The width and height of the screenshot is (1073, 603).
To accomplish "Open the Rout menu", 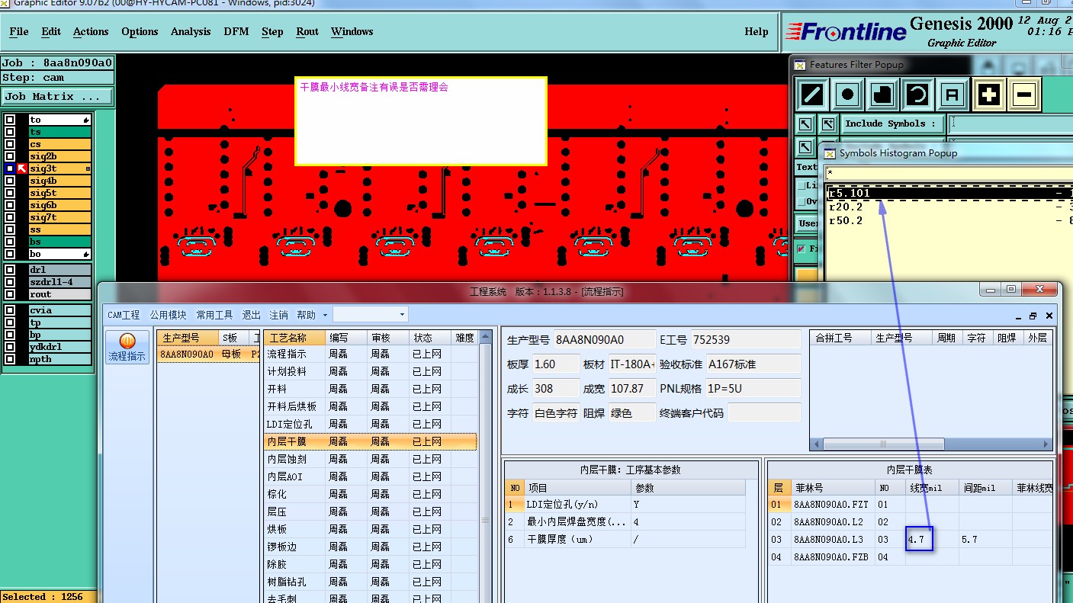I will coord(307,31).
